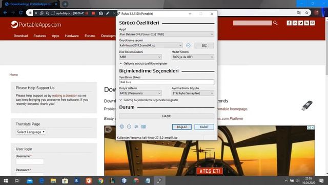This screenshot has height=185, width=328.
Task: Click the website search input box
Action: (252, 23)
